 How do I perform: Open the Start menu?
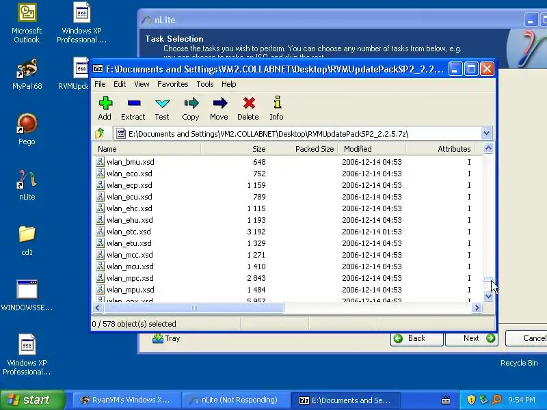(x=32, y=400)
